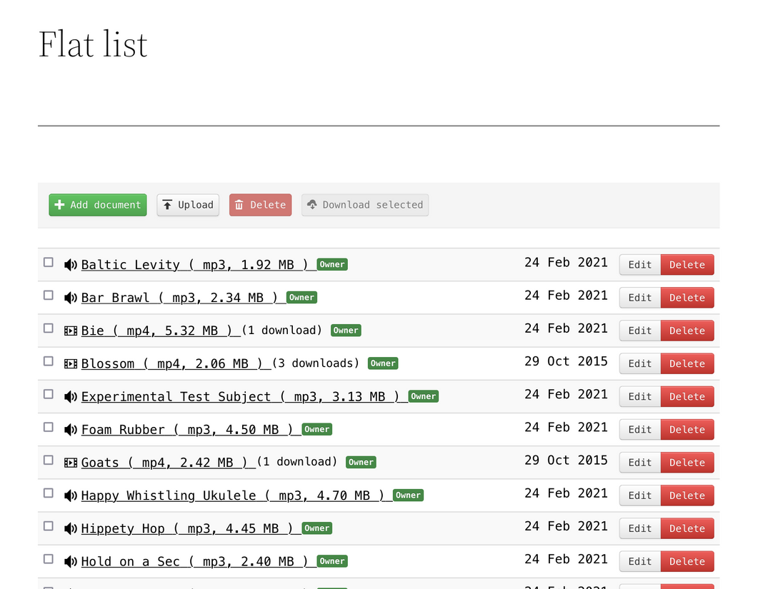Delete the Happy Whistling Ukulele document
758x589 pixels.
[x=687, y=495]
